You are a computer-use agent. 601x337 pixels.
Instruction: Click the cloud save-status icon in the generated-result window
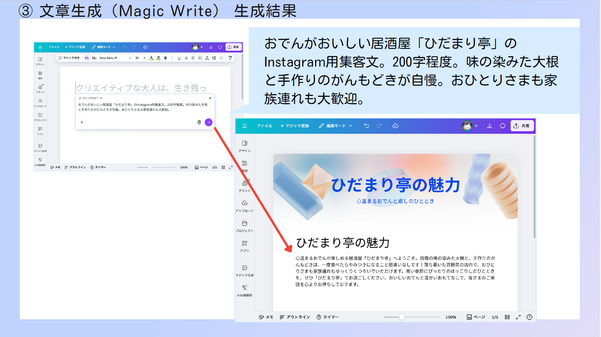click(395, 126)
